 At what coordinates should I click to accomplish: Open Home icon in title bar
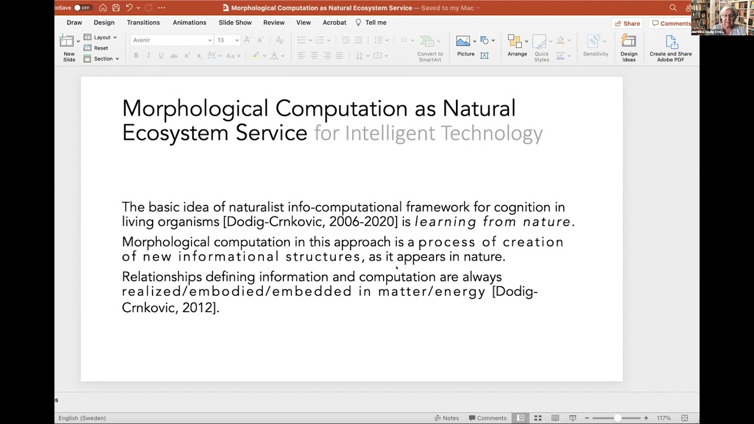103,8
